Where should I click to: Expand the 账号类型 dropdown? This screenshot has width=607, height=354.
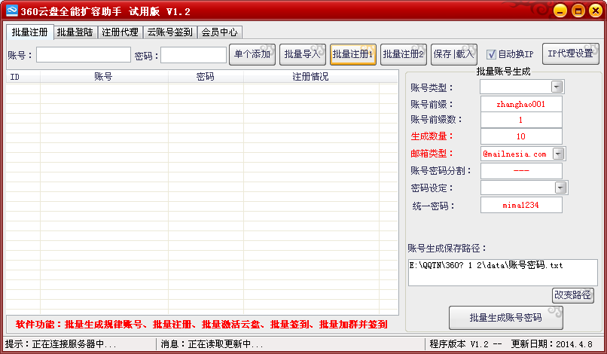tap(557, 87)
